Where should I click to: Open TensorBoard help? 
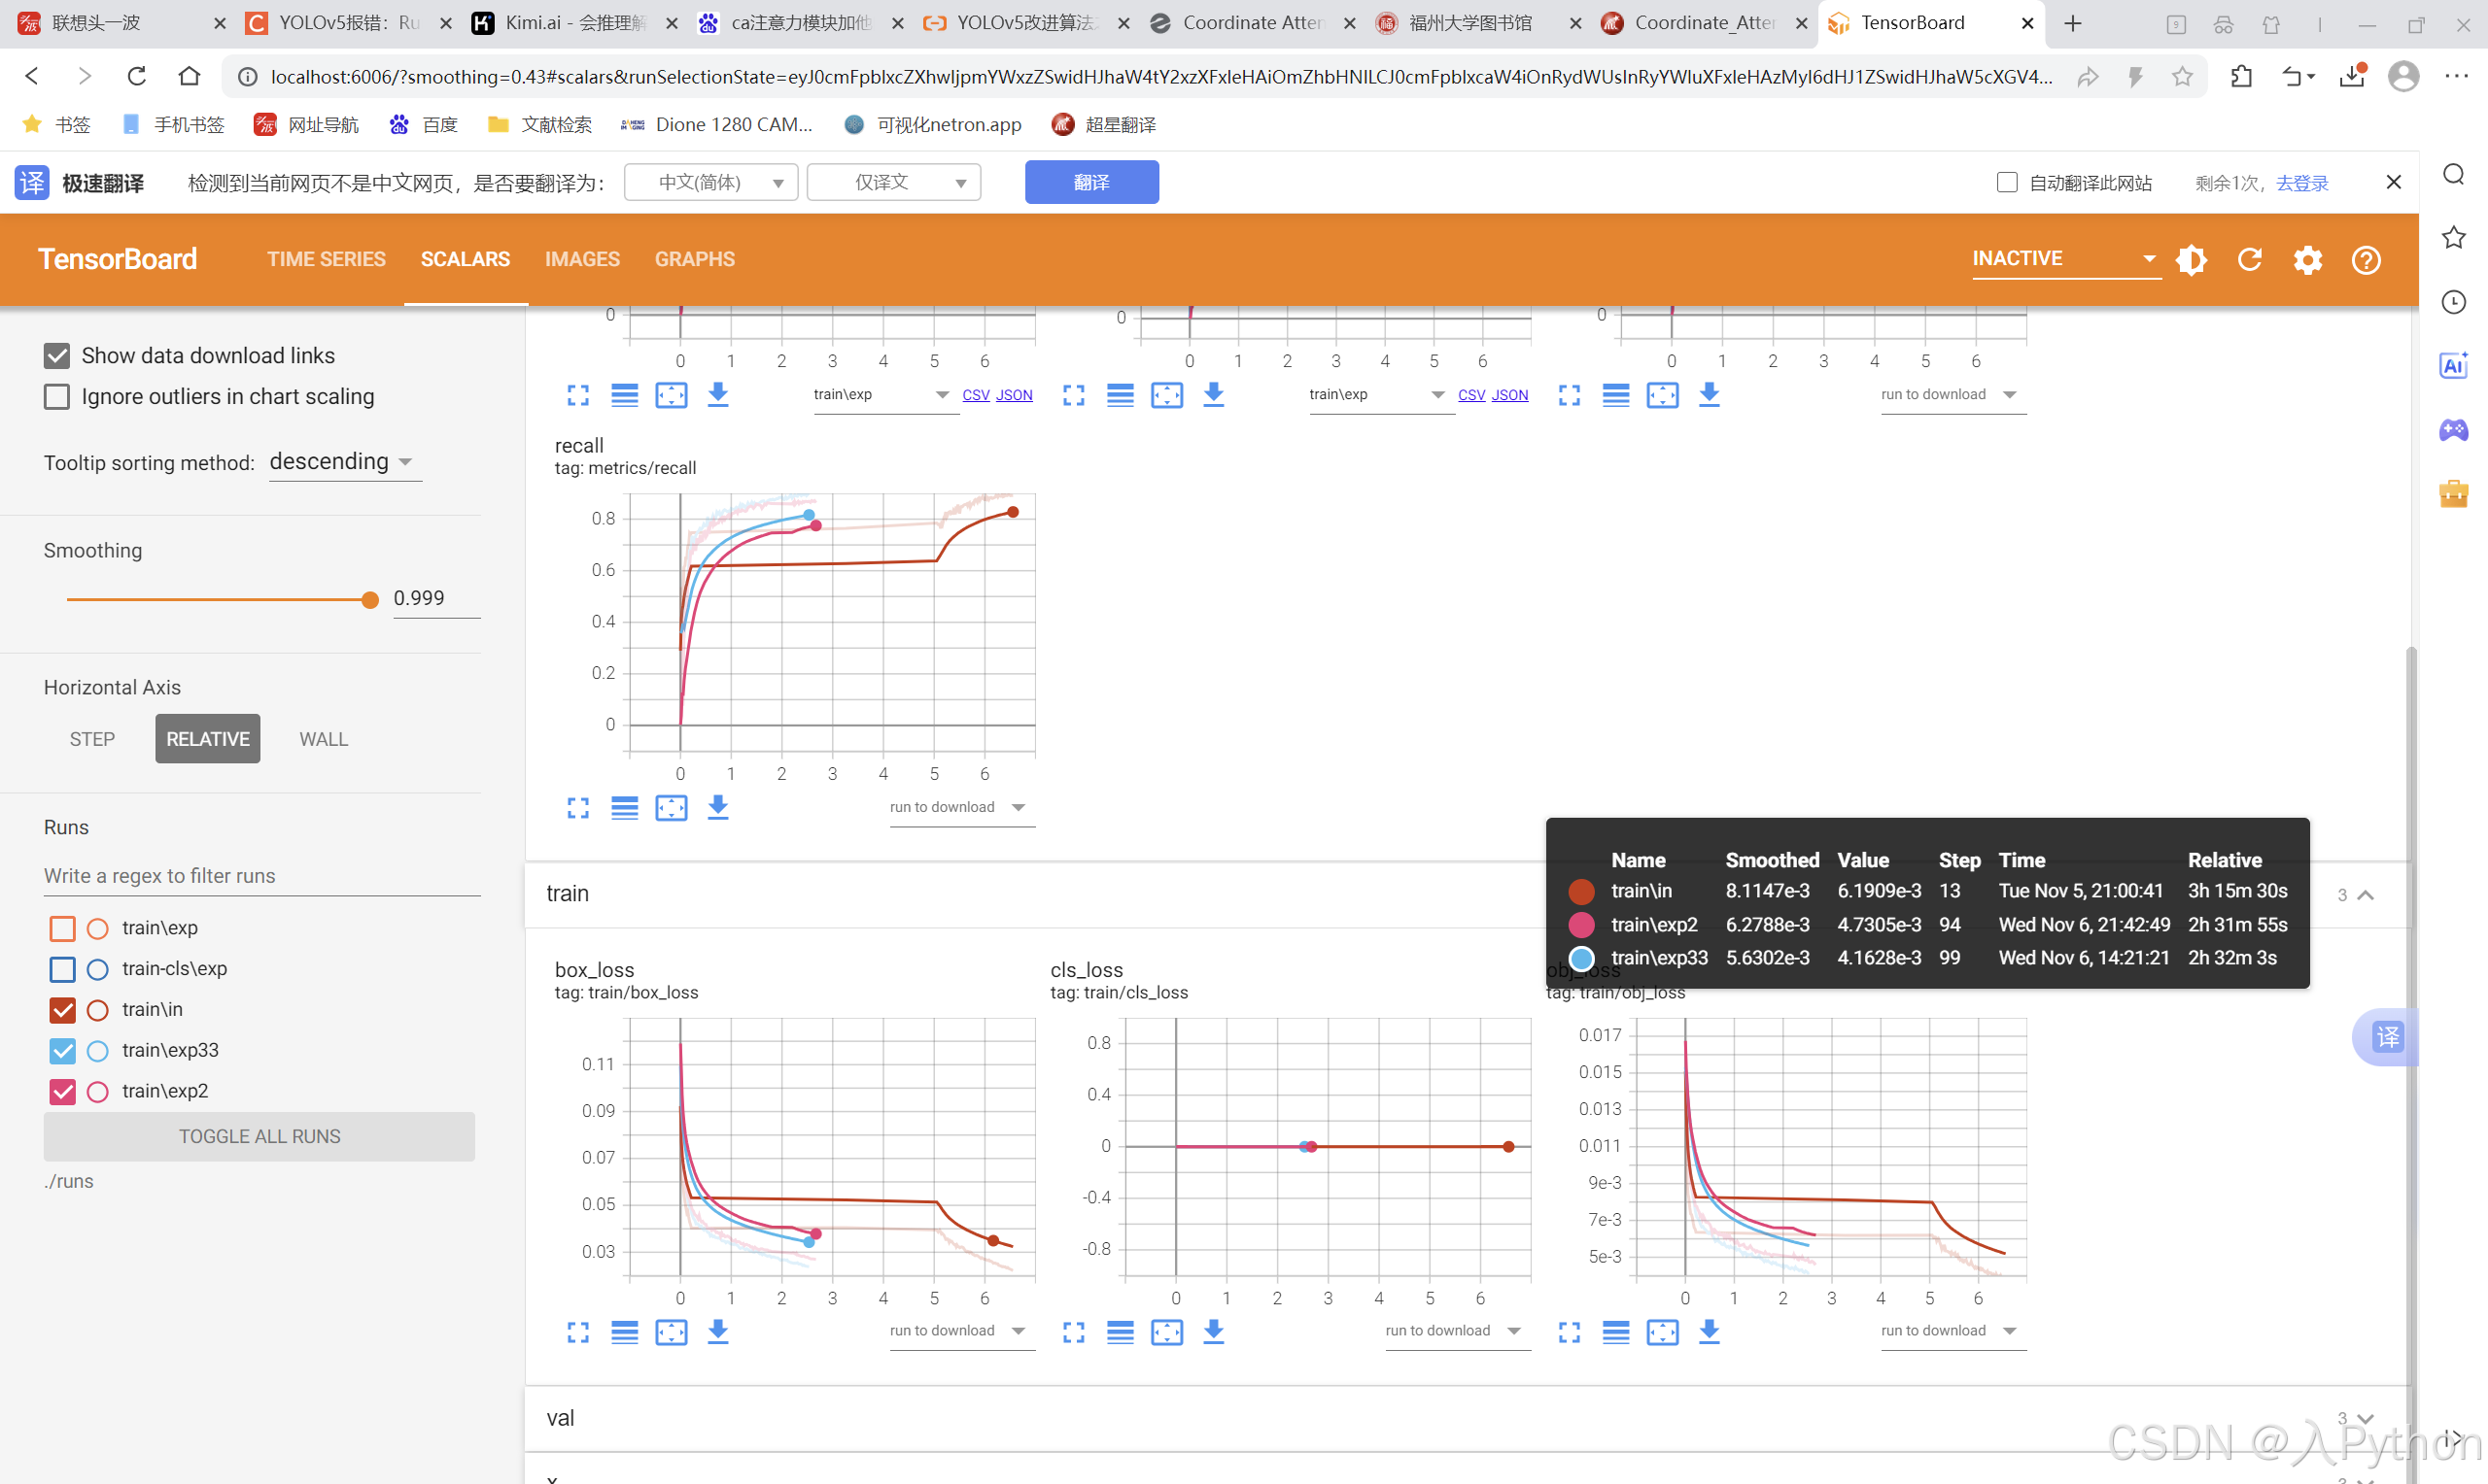2366,260
